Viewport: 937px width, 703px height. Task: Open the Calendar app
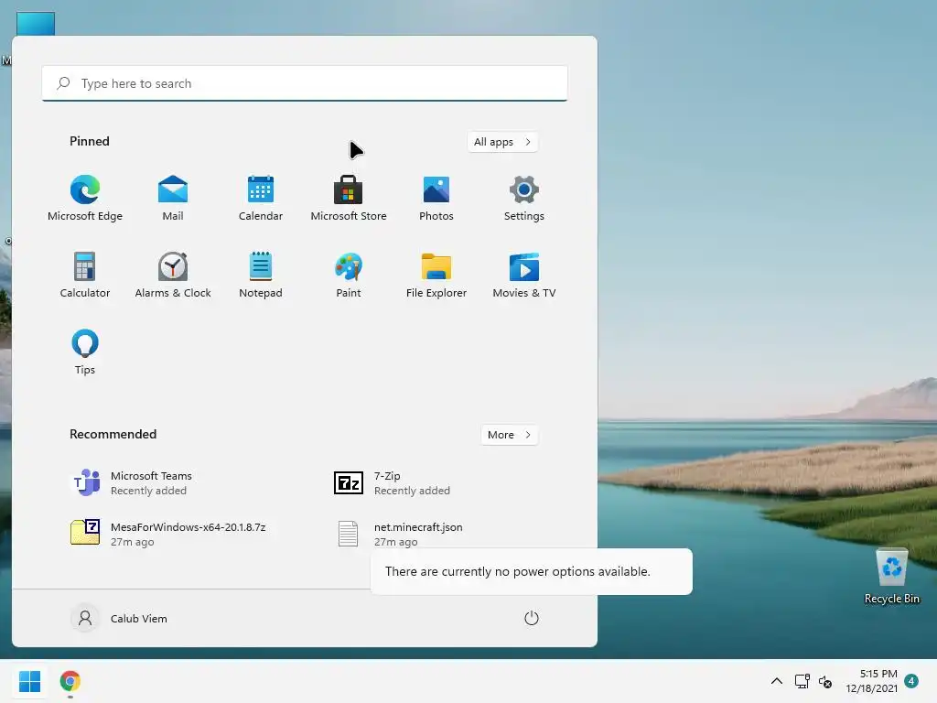(x=261, y=198)
